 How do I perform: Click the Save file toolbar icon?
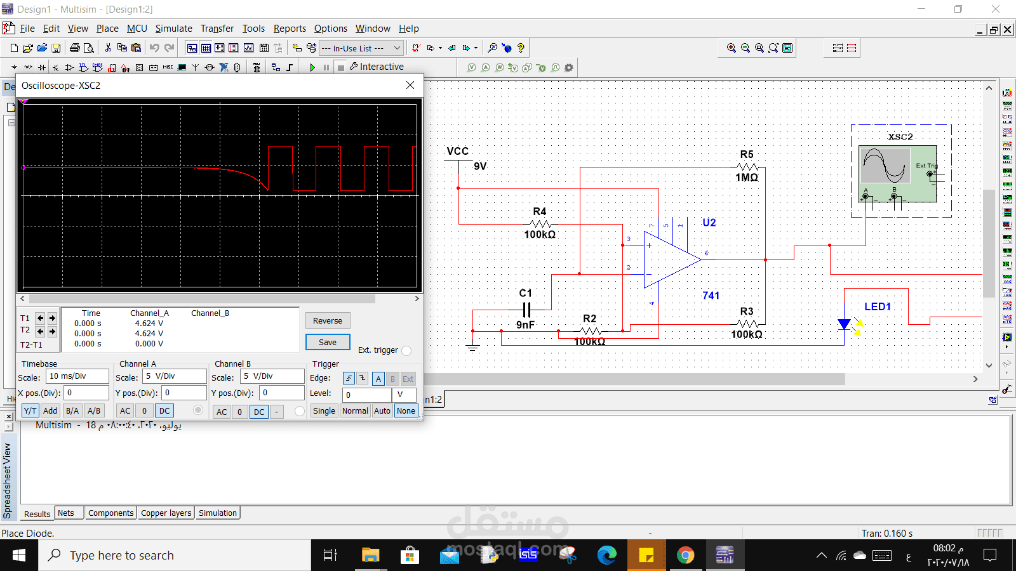tap(56, 48)
